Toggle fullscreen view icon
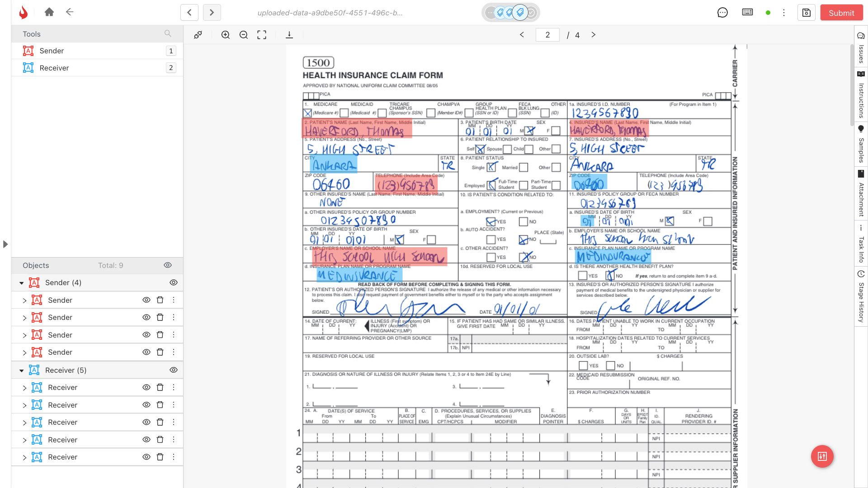868x488 pixels. point(262,35)
